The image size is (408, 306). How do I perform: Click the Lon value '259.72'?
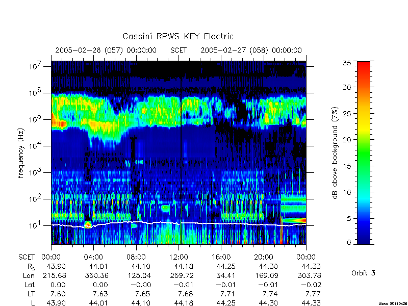[182, 275]
